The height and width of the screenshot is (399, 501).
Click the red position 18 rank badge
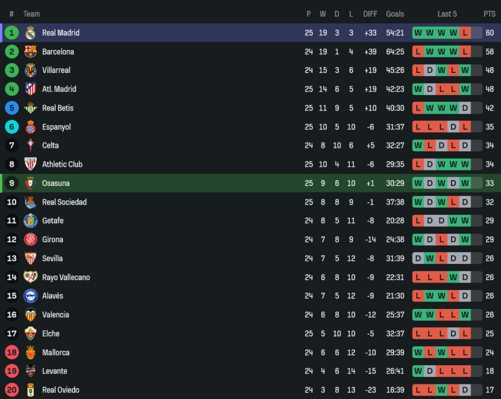[x=12, y=352]
